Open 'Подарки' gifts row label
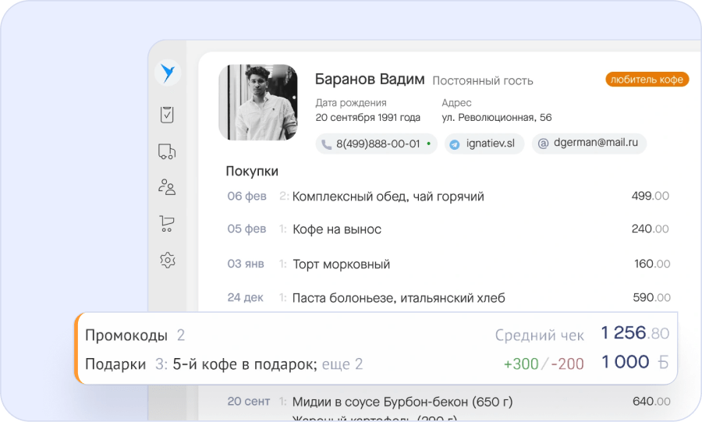 (115, 364)
